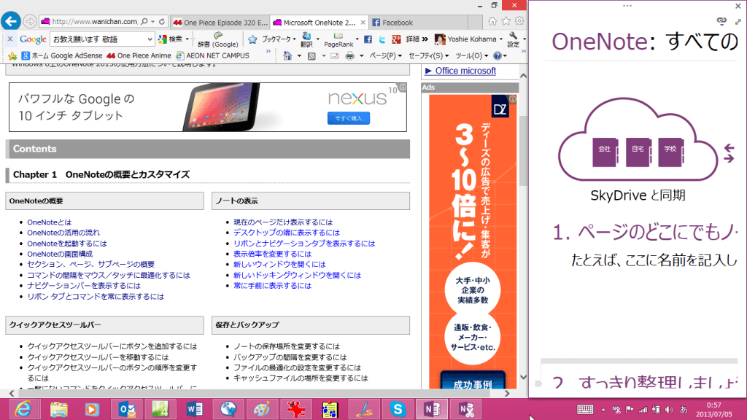Click the Twitter icon in Google Toolbar
This screenshot has height=420, width=747.
coord(382,39)
